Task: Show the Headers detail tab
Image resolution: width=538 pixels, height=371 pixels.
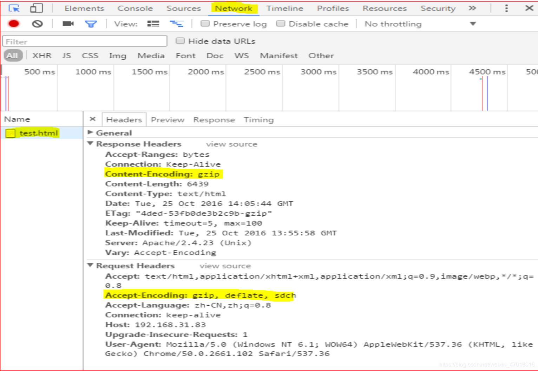Action: (124, 120)
